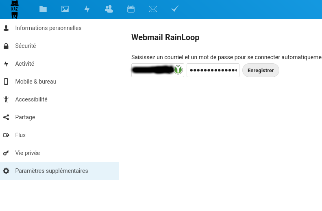Screen dimensions: 322x211
Task: Click the KAZ logo
Action: point(15,9)
